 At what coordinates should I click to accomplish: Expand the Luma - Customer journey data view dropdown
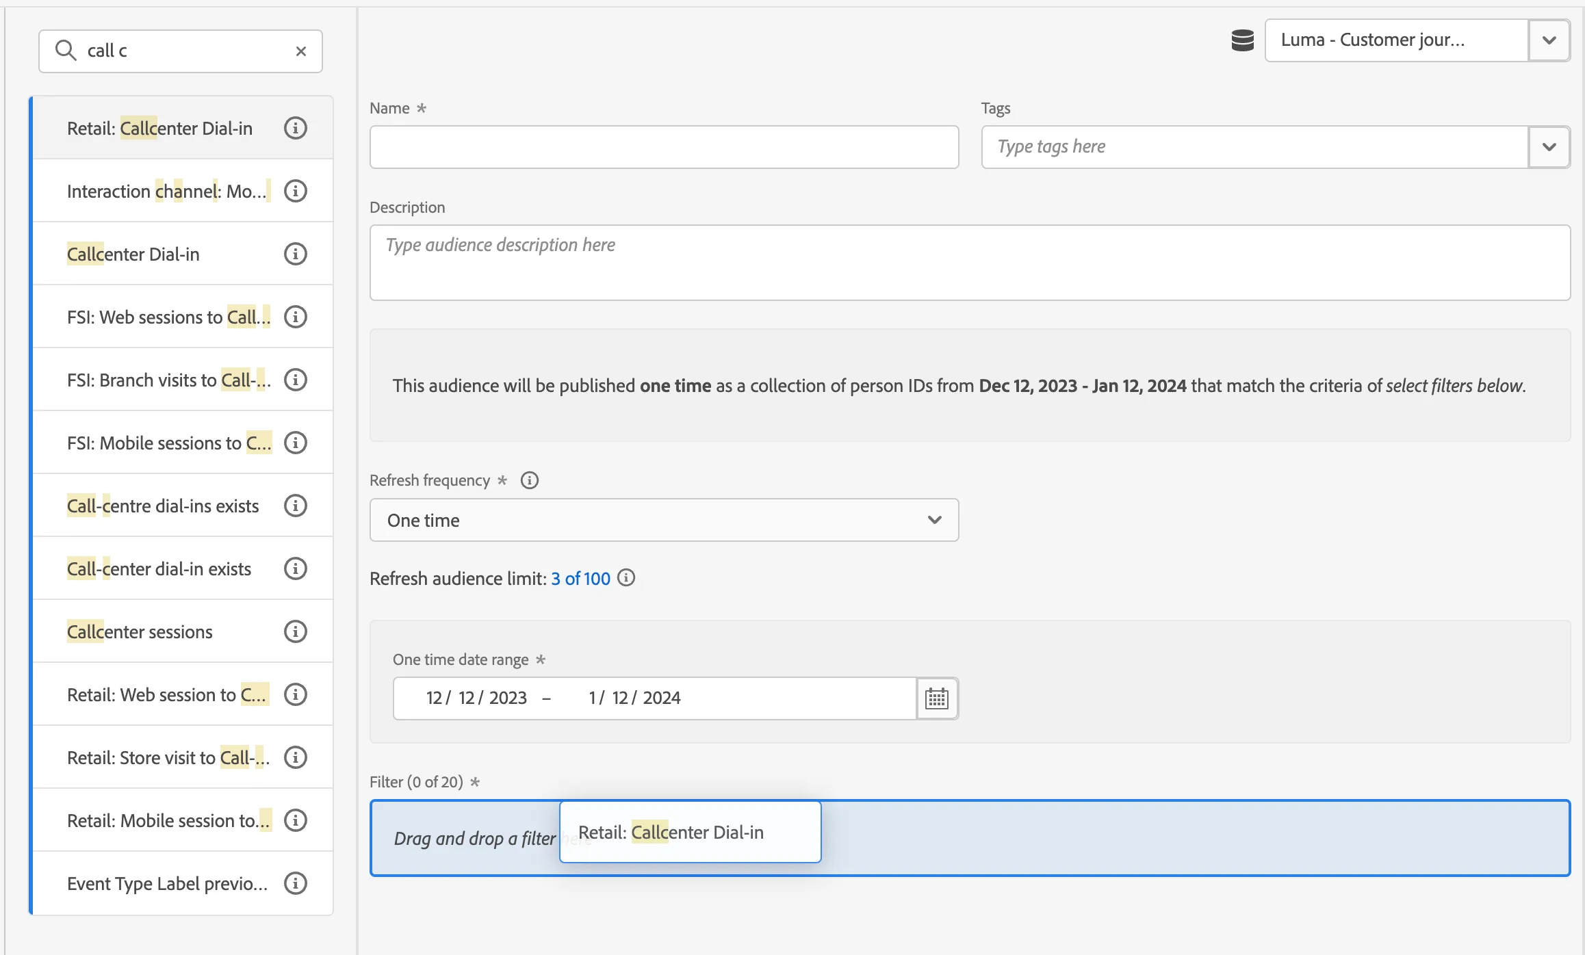[x=1549, y=40]
